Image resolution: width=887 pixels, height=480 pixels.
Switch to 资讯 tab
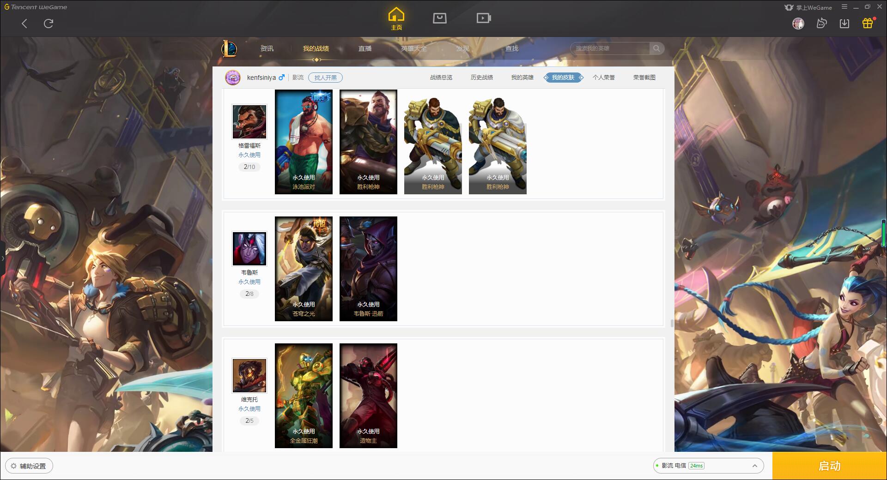[x=267, y=48]
